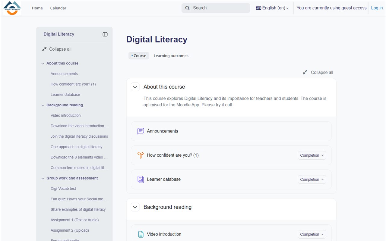
Task: Click the main content Collapse all arrows icon
Action: point(305,72)
